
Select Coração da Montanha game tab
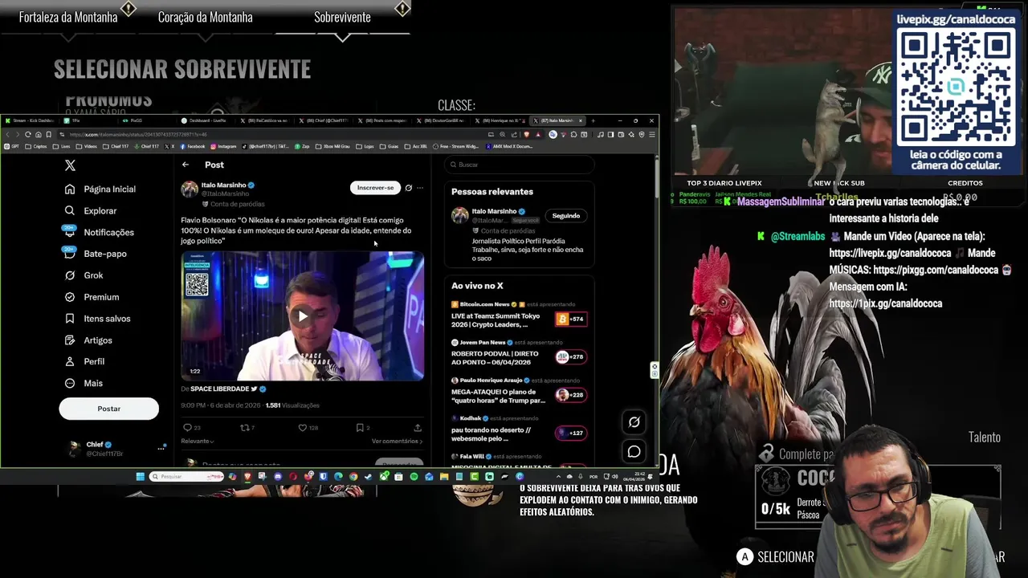[x=205, y=17]
